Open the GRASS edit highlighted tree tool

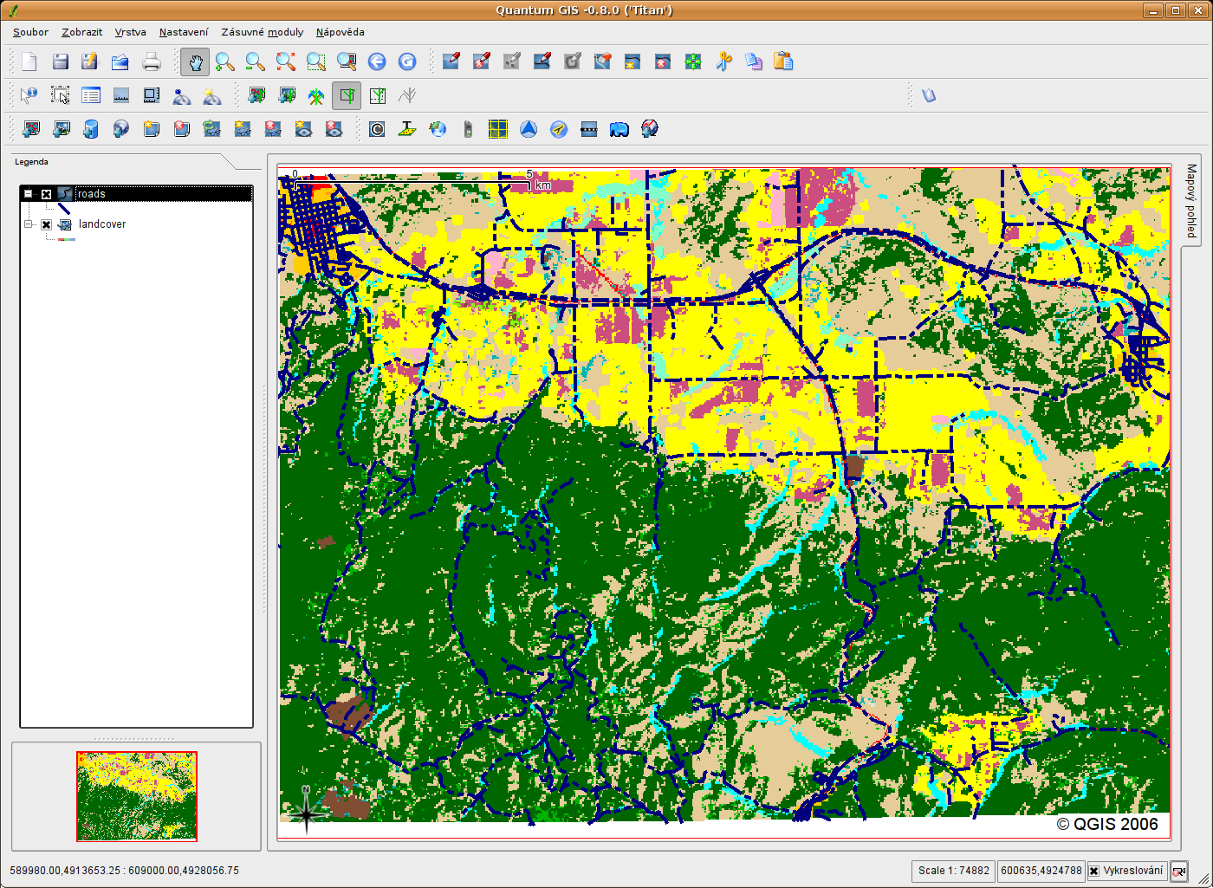(347, 95)
